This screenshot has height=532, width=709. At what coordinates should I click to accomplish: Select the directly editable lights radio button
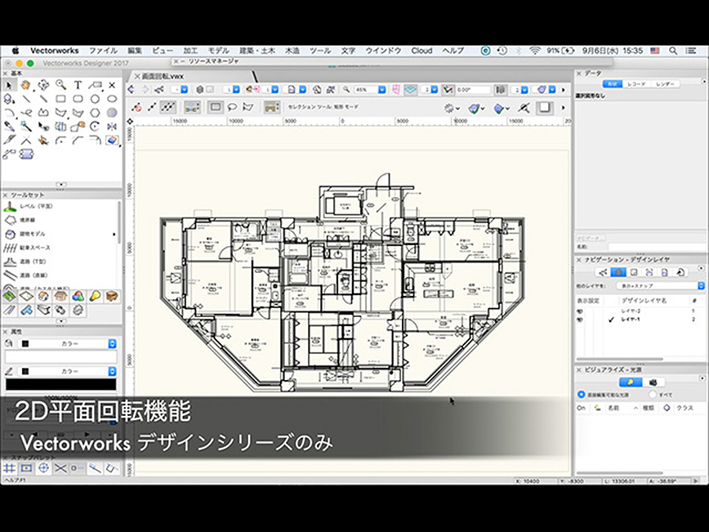click(x=582, y=395)
